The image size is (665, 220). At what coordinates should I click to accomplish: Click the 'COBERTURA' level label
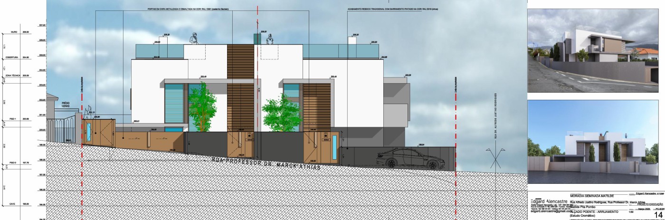pyautogui.click(x=12, y=57)
